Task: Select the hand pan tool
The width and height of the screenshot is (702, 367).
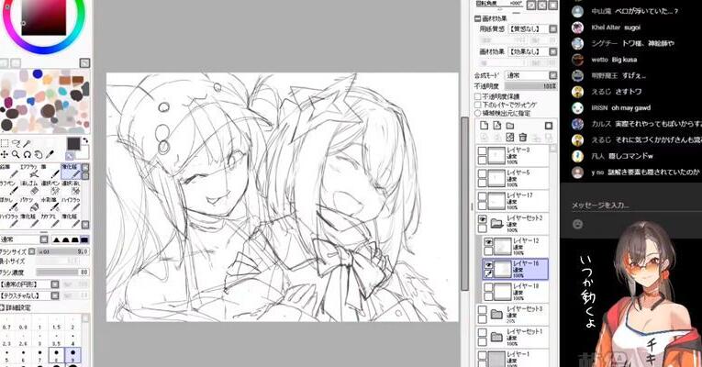Action: 39,154
